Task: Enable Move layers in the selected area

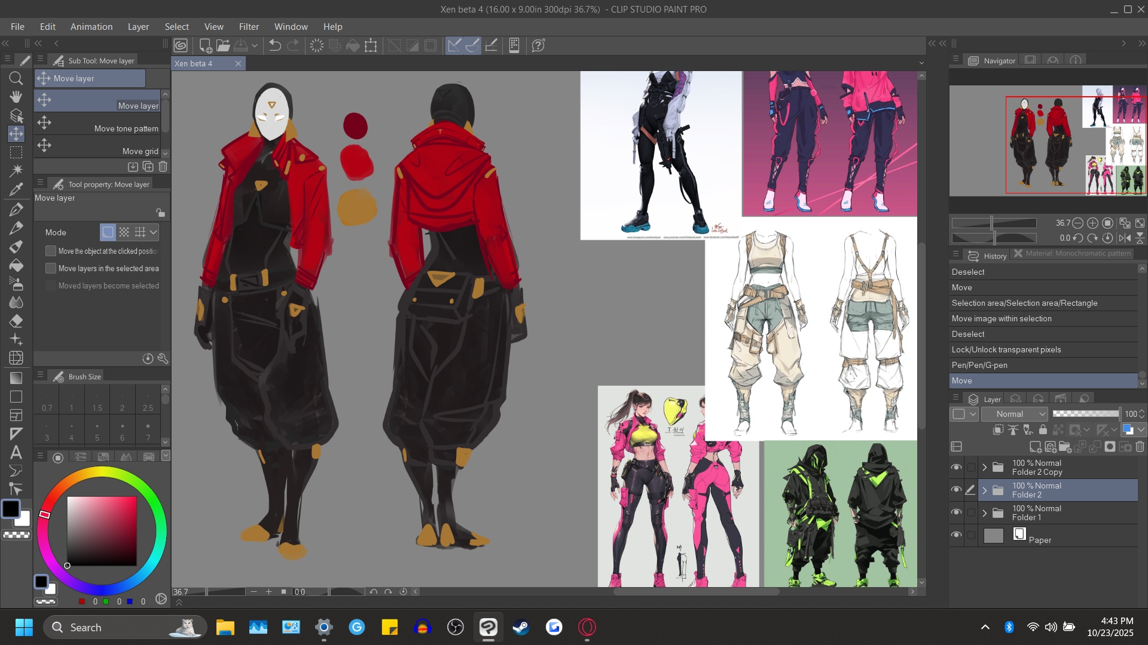Action: click(x=51, y=269)
